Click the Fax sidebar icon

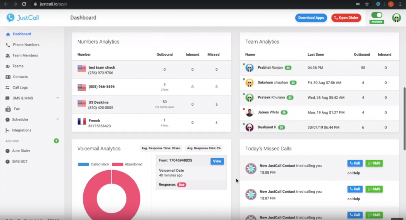coord(8,109)
